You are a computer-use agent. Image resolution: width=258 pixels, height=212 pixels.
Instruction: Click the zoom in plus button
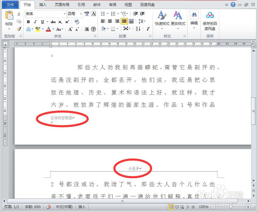click(x=248, y=207)
